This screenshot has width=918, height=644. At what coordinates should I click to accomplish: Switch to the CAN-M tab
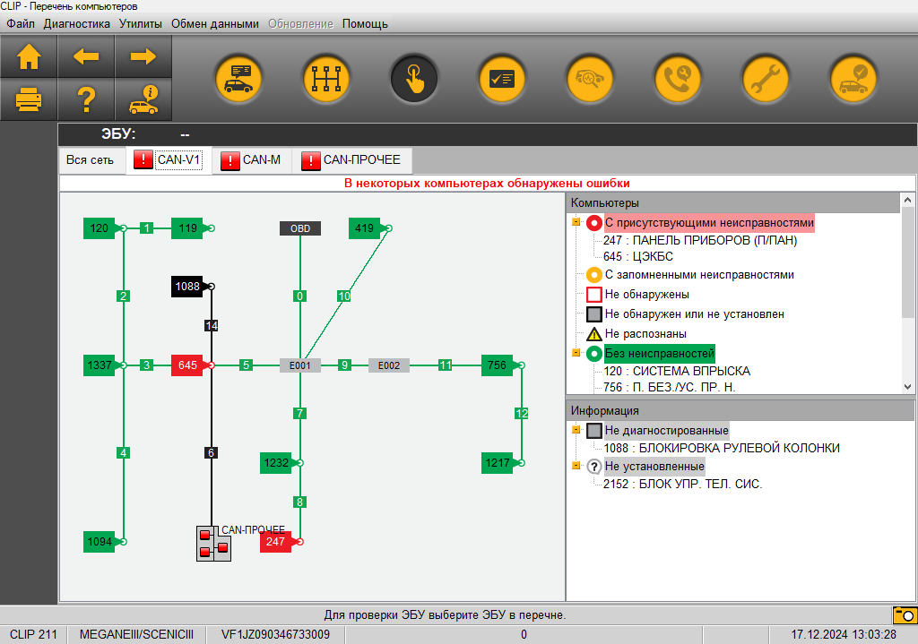pos(251,160)
